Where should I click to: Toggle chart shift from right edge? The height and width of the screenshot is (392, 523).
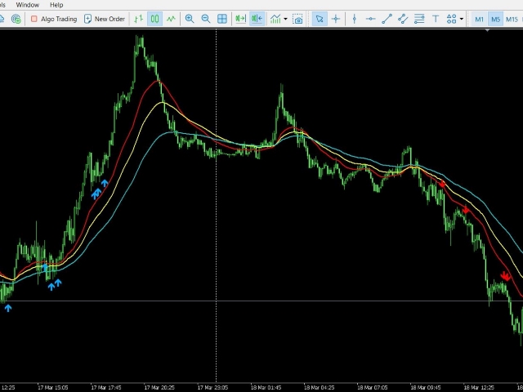[x=257, y=19]
